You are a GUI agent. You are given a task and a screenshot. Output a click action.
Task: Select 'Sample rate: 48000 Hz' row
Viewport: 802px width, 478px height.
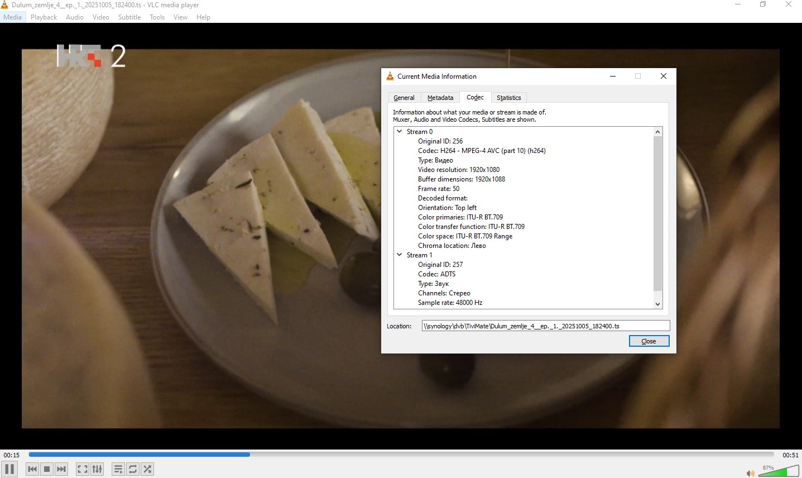(450, 303)
